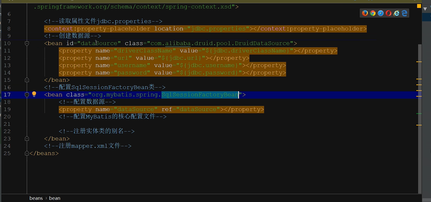Click the DruidDataSource class name

pos(262,43)
